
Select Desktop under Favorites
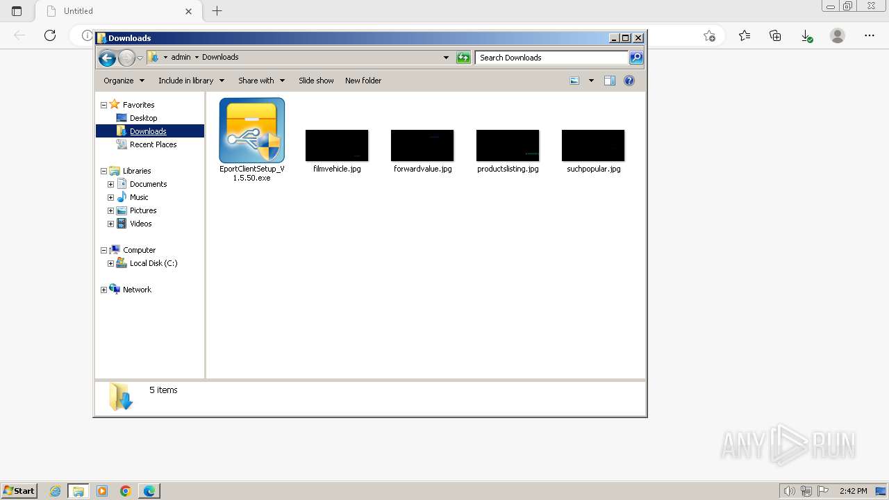point(143,118)
